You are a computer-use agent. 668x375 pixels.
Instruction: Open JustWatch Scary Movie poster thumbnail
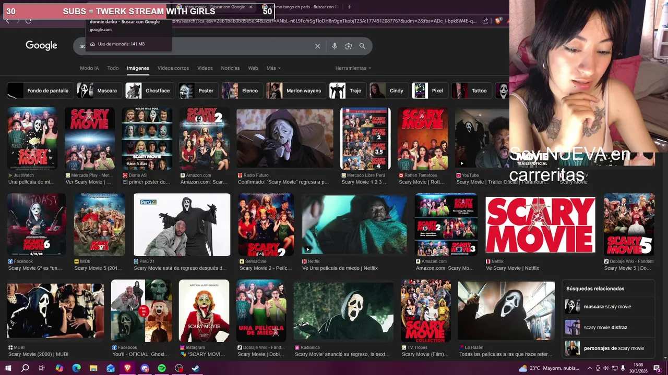click(x=32, y=139)
